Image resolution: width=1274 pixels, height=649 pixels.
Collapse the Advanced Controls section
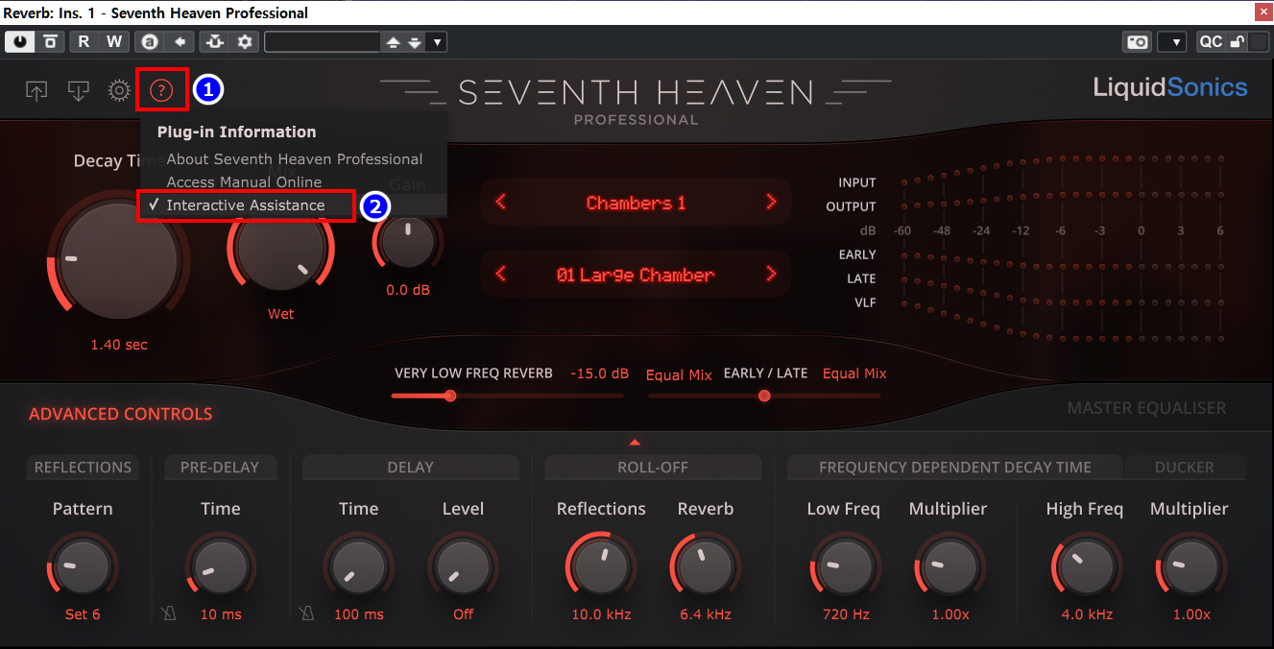(120, 415)
